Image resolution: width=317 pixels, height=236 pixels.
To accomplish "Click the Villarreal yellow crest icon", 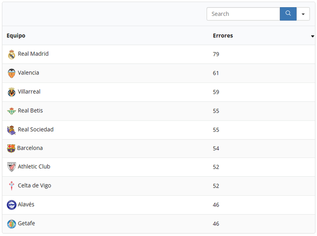I will pos(12,92).
